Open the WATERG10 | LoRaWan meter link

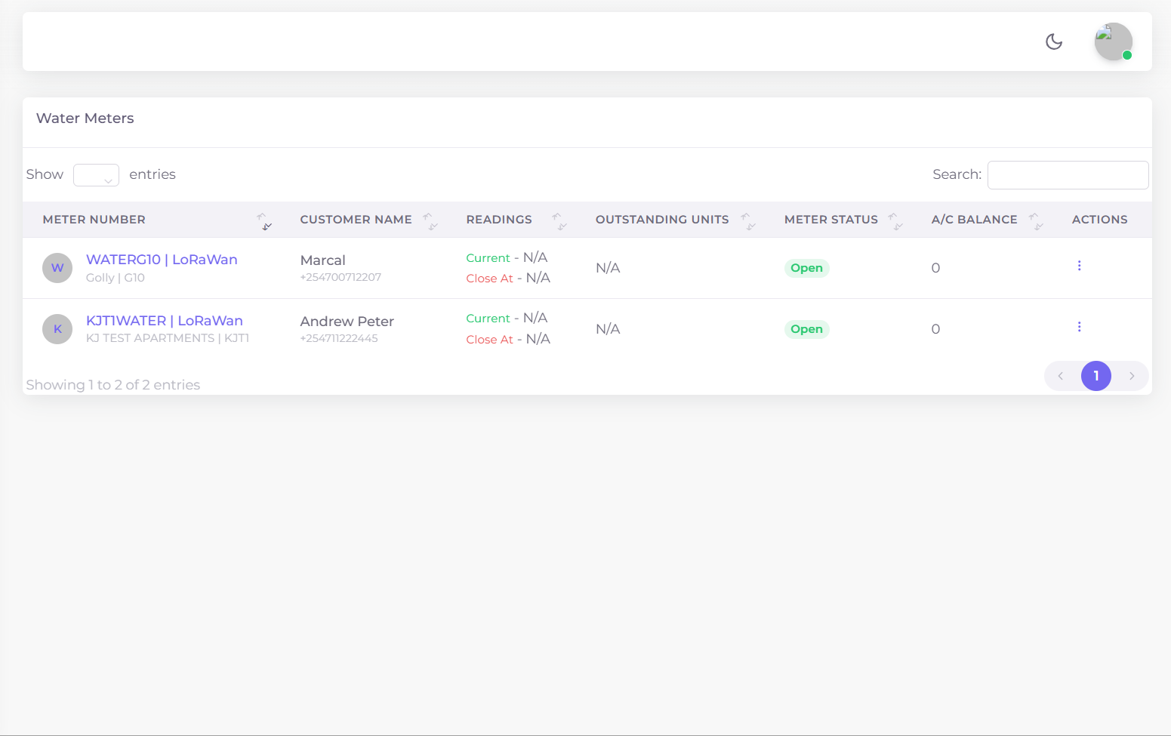pos(162,260)
